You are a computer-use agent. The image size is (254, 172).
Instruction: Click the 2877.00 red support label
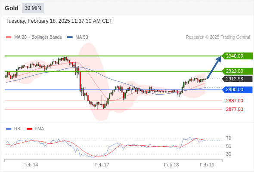(x=235, y=109)
